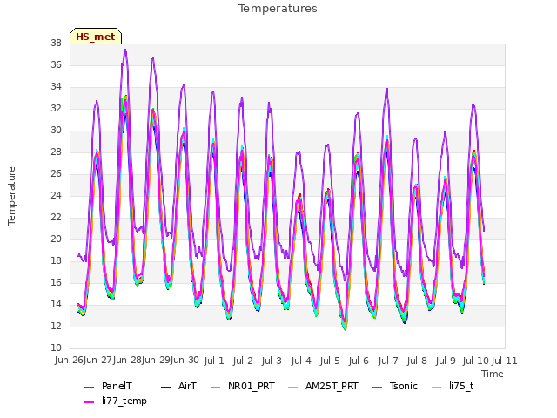Click the 18 y-axis tick label
Viewport: 557px width, 418px height.
pos(56,261)
